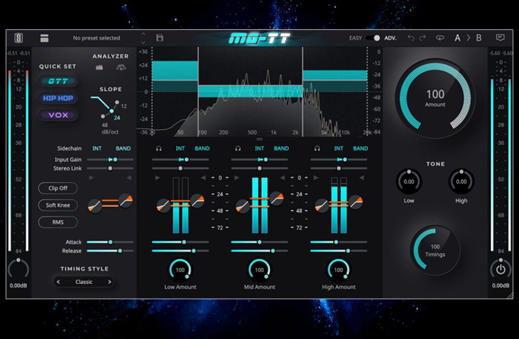Screen dimensions: 519x339
Task: Click the next-preset chevron arrow
Action: (x=143, y=42)
